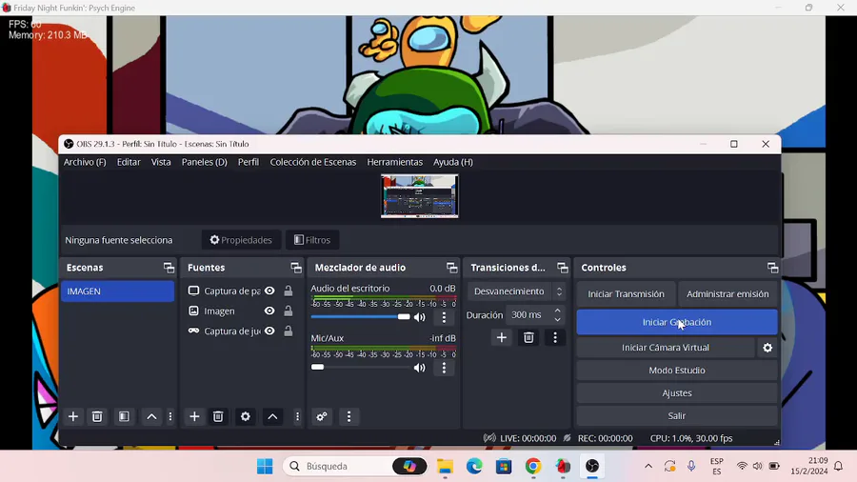Hide Imagen source with eye icon
The height and width of the screenshot is (482, 857).
269,311
